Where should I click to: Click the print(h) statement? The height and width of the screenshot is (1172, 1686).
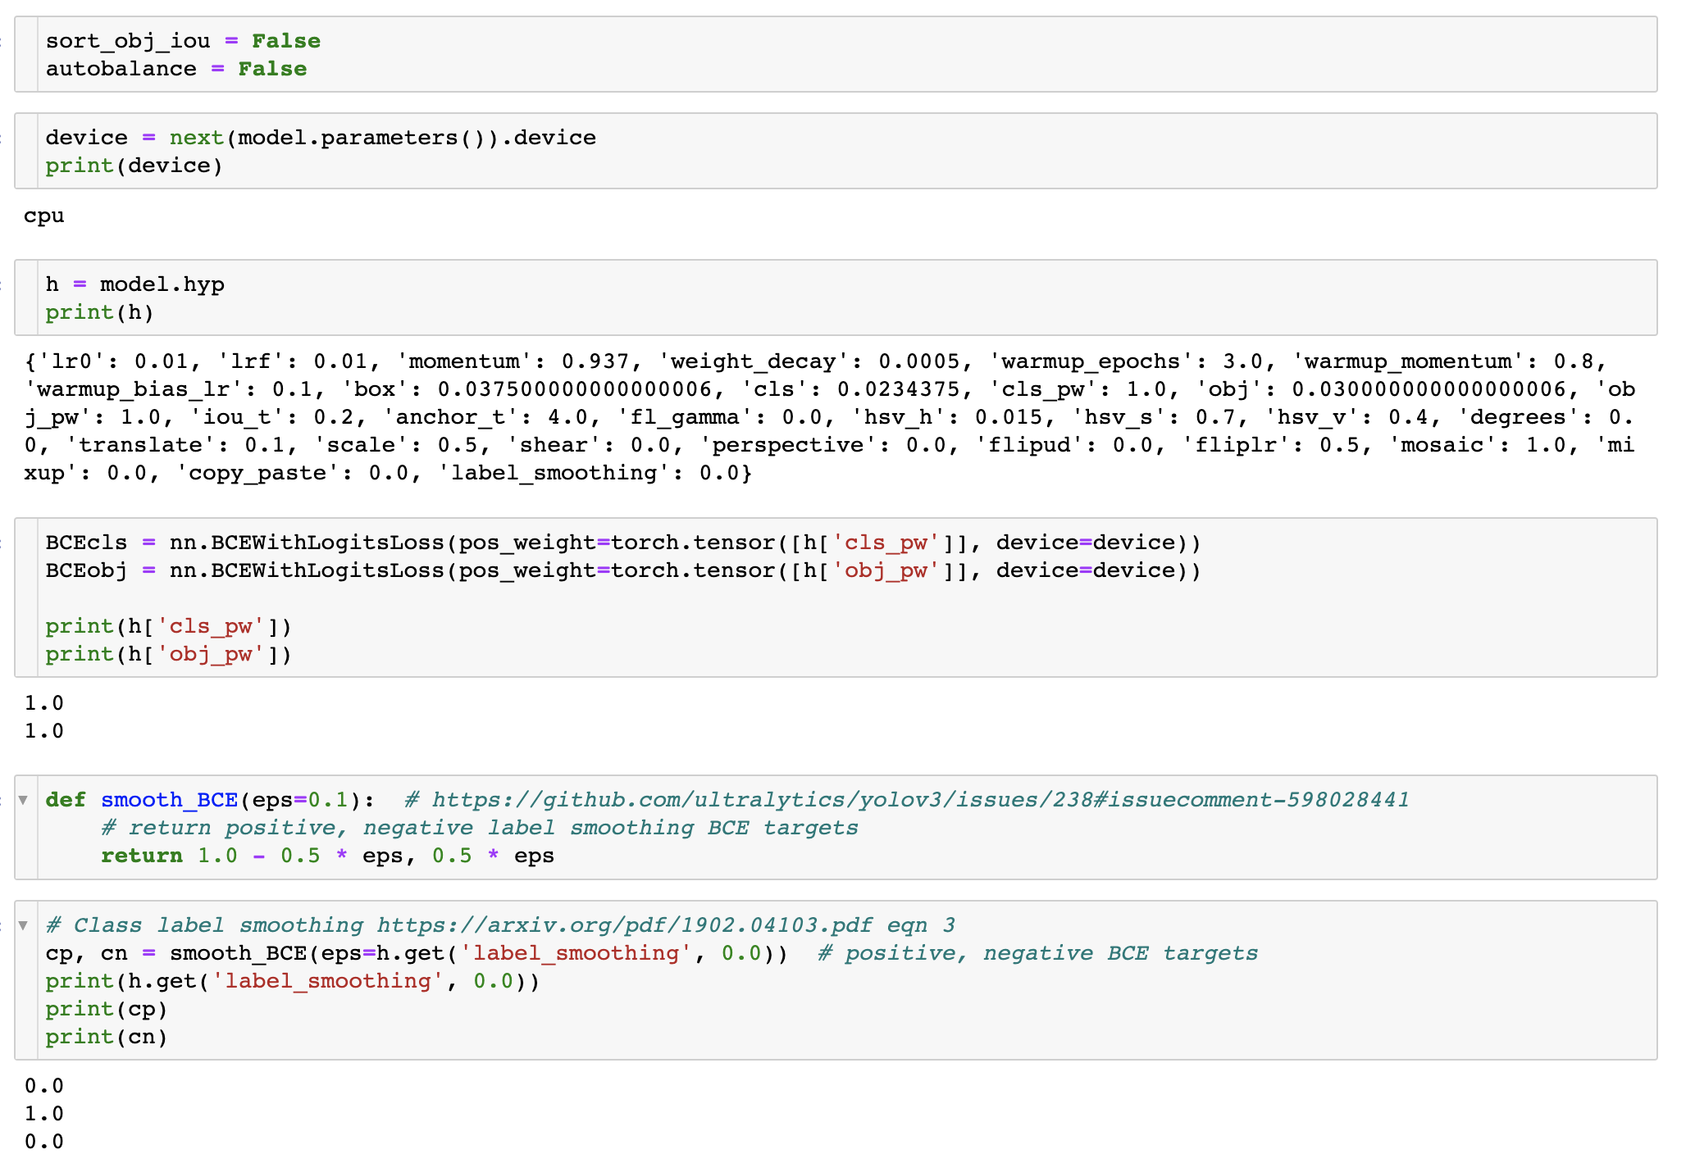[x=99, y=312]
